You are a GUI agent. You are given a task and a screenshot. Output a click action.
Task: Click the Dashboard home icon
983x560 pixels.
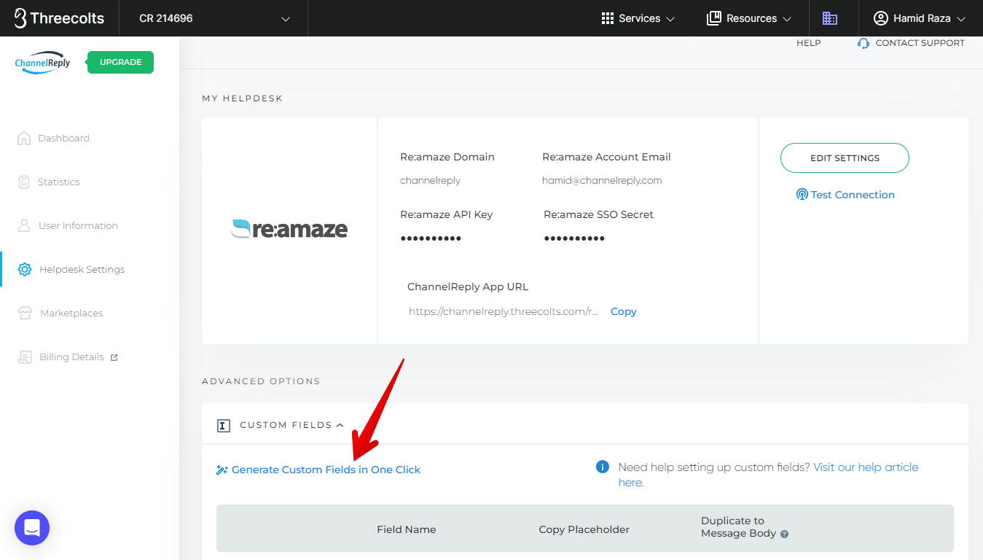click(24, 138)
